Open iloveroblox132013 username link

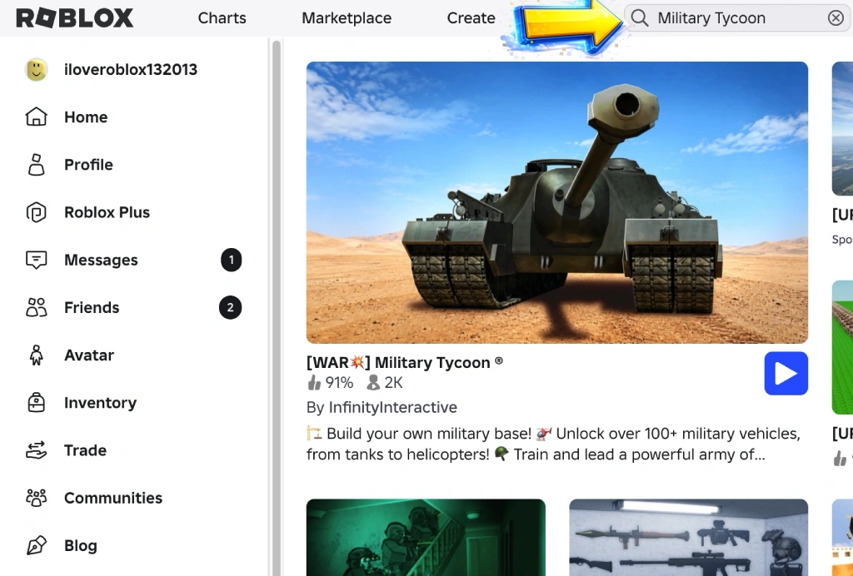(x=131, y=70)
